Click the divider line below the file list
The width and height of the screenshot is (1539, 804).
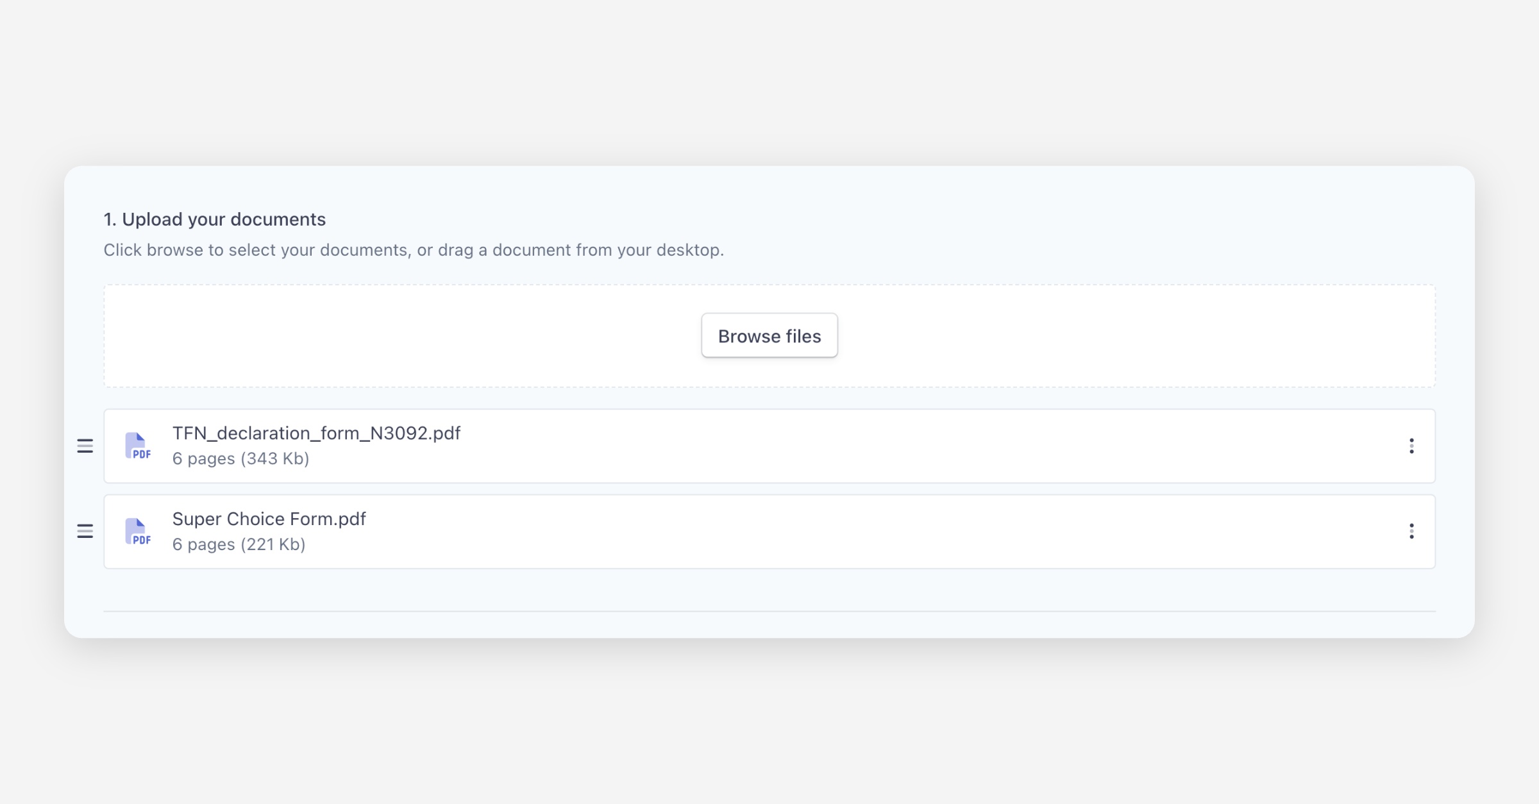point(769,611)
